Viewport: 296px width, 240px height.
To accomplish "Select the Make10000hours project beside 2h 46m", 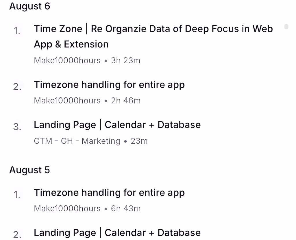I will pos(67,101).
